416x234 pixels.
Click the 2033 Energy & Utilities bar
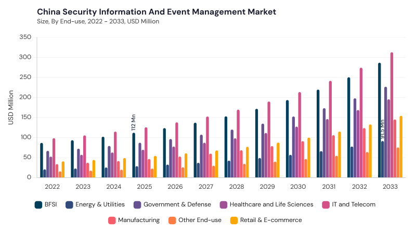[383, 159]
